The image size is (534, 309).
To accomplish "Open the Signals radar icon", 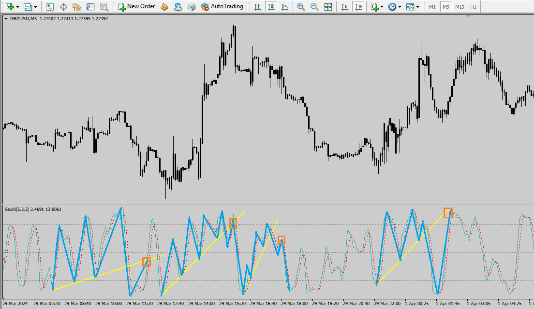I will [192, 7].
